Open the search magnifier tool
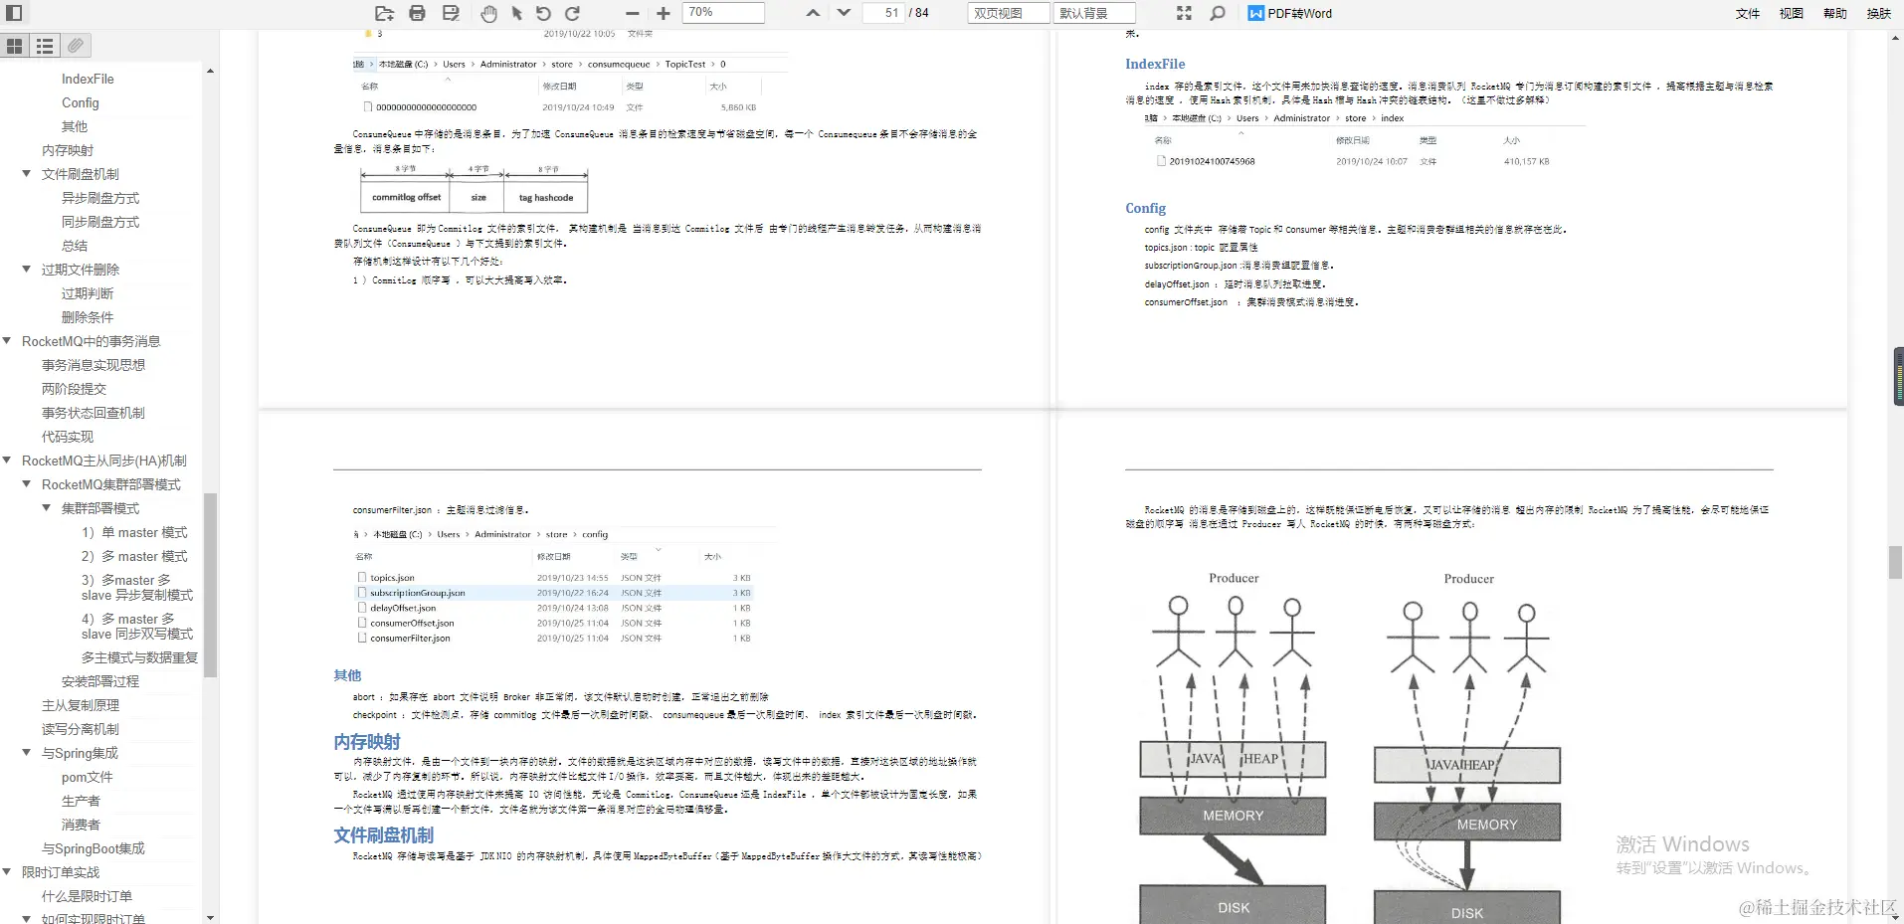 (x=1218, y=13)
